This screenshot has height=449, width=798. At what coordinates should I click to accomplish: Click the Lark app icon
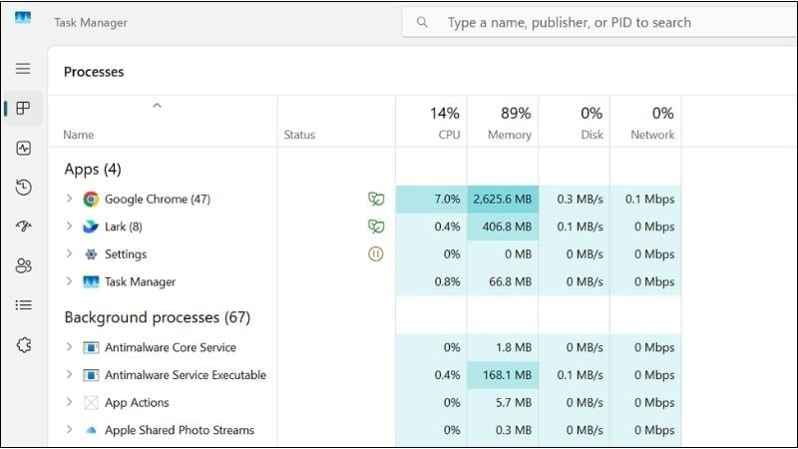(x=91, y=226)
